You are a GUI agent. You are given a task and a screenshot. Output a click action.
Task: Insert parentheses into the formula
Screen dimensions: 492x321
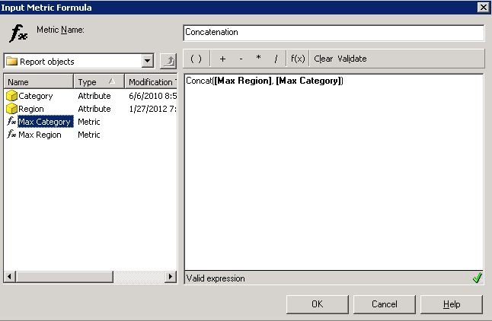(x=196, y=59)
